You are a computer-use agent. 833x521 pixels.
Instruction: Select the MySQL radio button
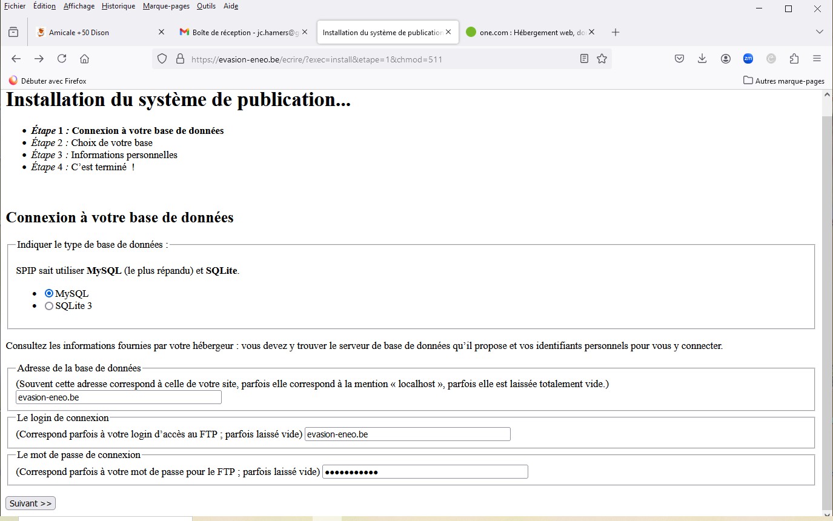49,293
